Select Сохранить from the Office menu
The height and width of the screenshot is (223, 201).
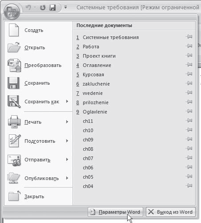coord(39,83)
